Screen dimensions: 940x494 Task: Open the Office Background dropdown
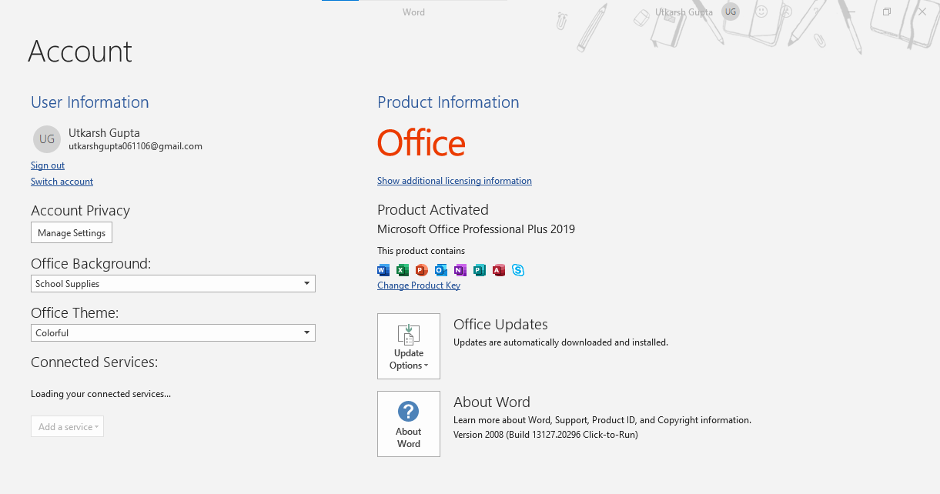172,283
